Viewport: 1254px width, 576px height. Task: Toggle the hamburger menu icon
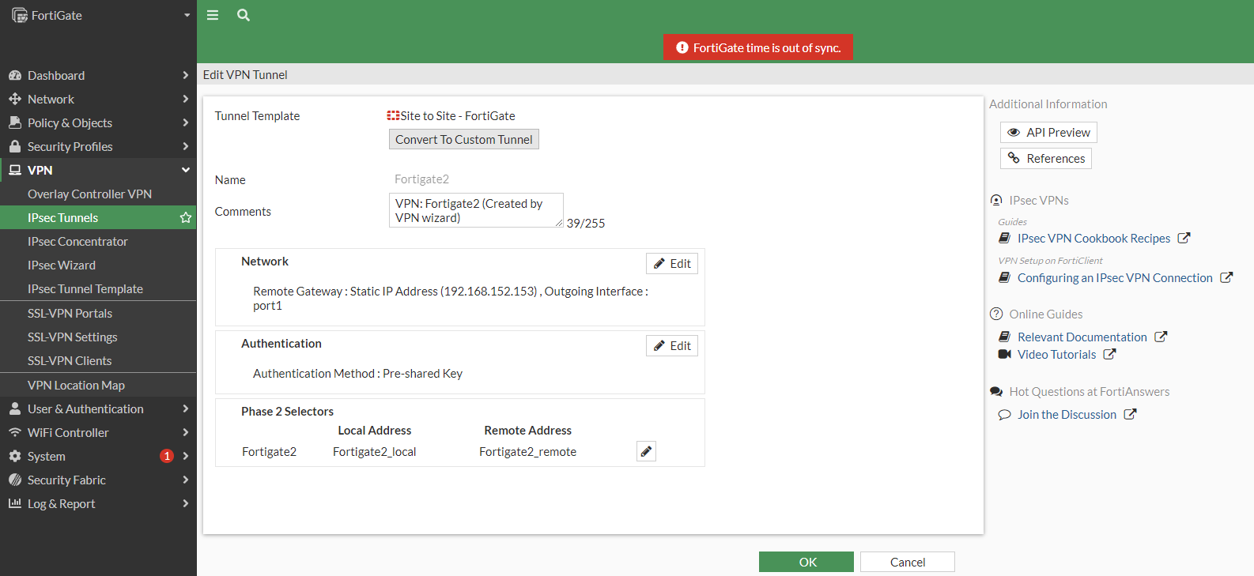click(213, 15)
